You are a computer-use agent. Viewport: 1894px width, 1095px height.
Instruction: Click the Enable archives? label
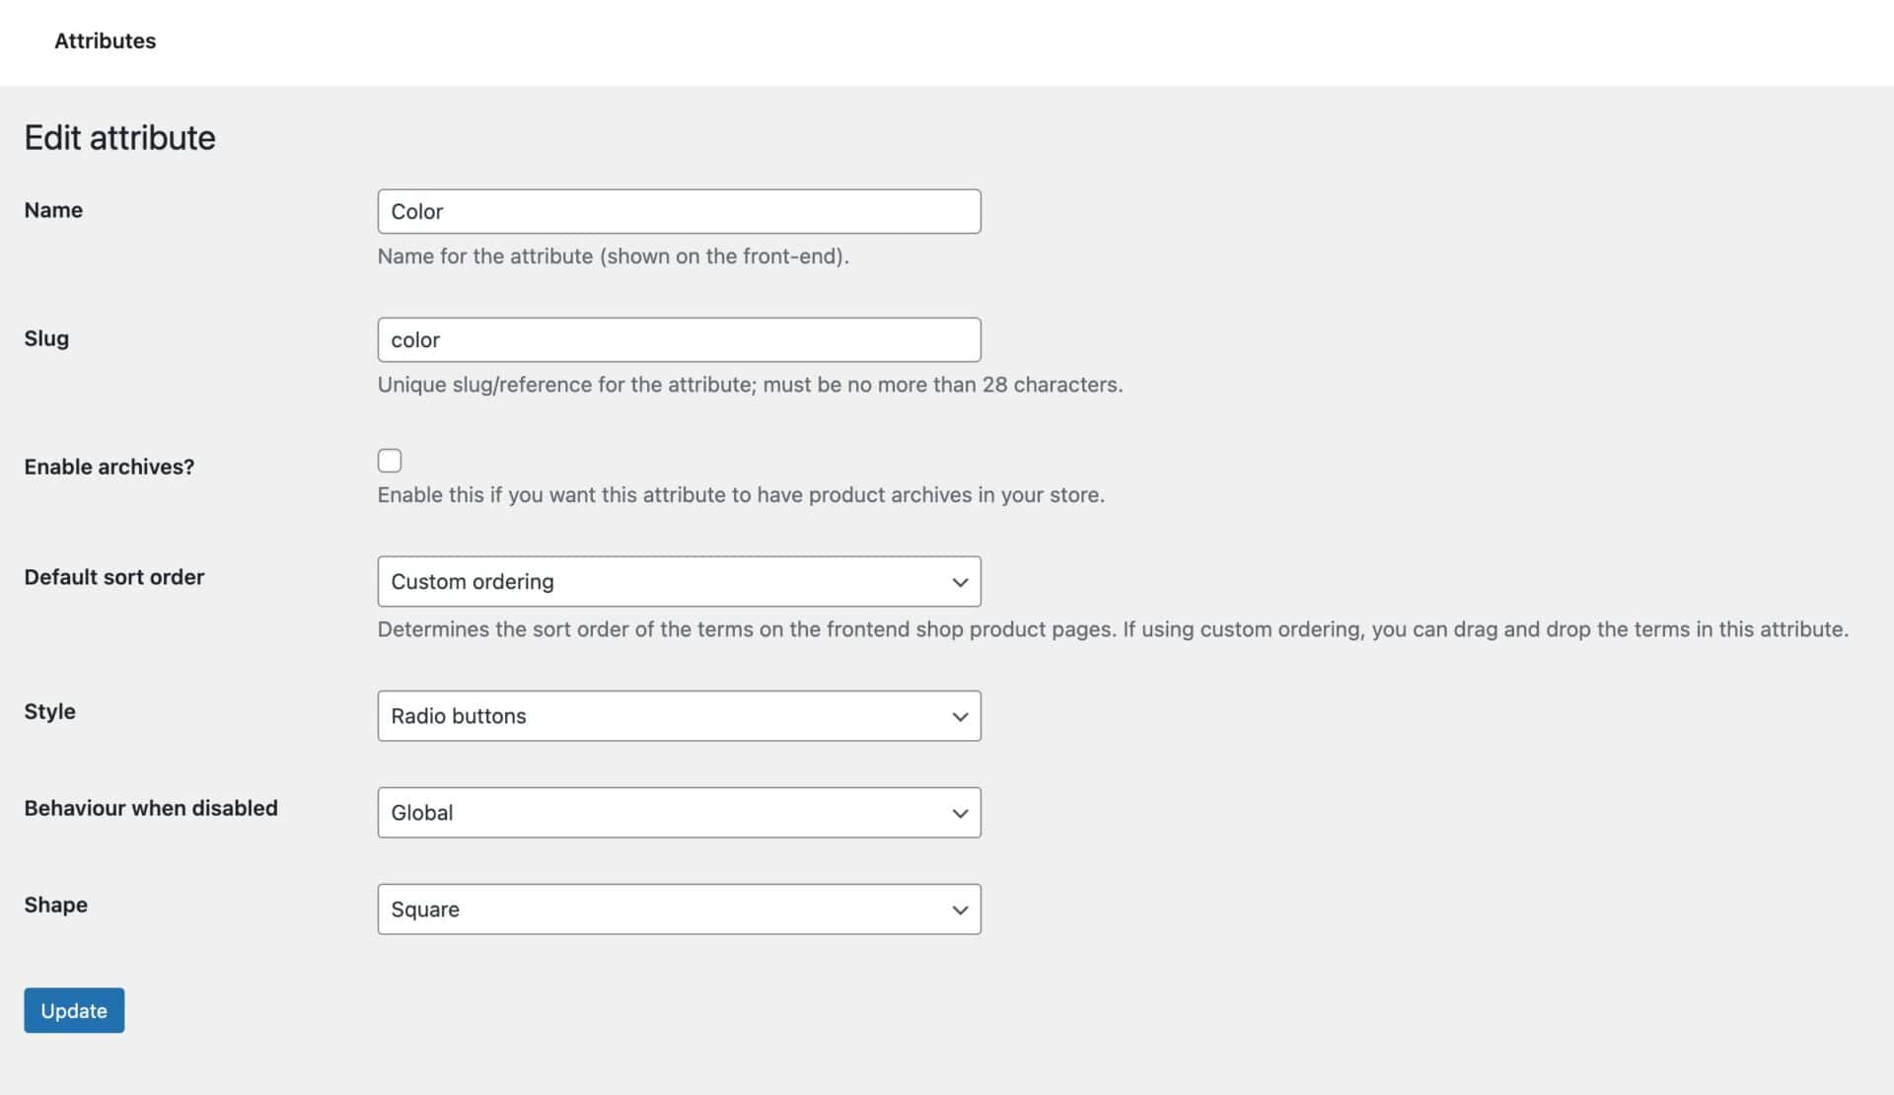tap(109, 467)
